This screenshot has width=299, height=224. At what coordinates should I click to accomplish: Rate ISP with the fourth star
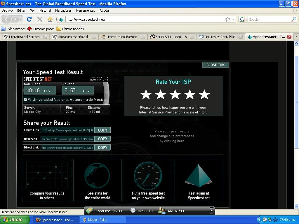(x=190, y=94)
